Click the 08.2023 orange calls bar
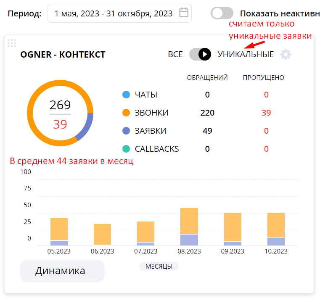320x301 pixels. tap(189, 221)
